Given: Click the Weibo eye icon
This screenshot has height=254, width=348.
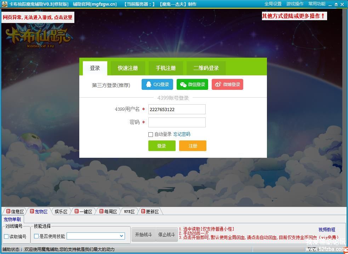Looking at the screenshot, I should point(218,85).
